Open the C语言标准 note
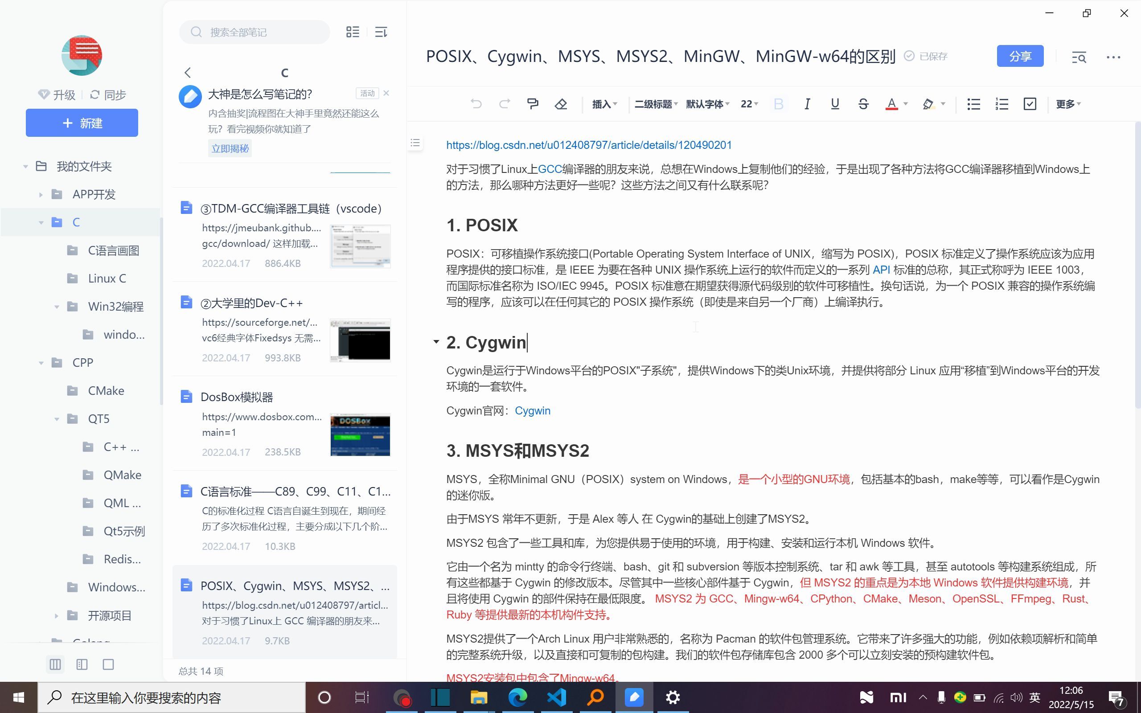1141x713 pixels. [285, 517]
